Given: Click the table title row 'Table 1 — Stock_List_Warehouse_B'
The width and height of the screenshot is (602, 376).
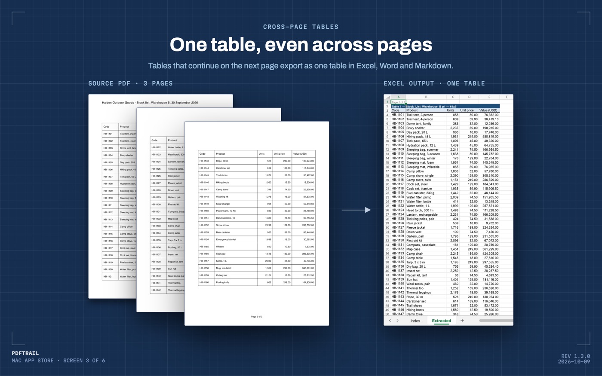Looking at the screenshot, I should coord(445,106).
